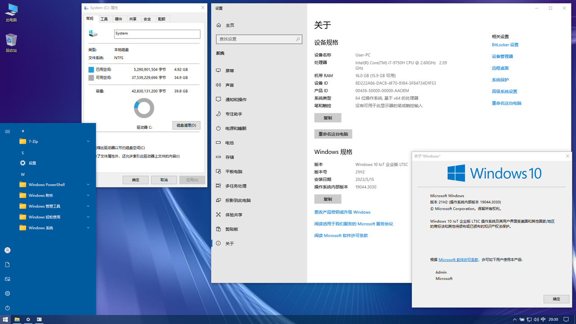Click 复制 under Windows 规格
Image resolution: width=576 pixels, height=324 pixels.
click(x=328, y=199)
